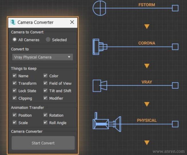
Task: Select the All Cameras radio button
Action: (15, 40)
